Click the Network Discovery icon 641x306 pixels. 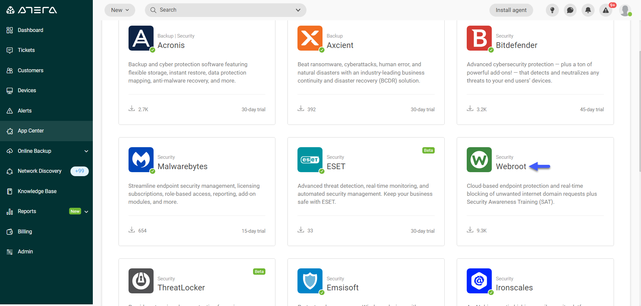[10, 171]
